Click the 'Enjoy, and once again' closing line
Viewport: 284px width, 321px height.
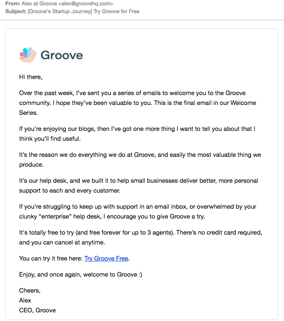[81, 274]
